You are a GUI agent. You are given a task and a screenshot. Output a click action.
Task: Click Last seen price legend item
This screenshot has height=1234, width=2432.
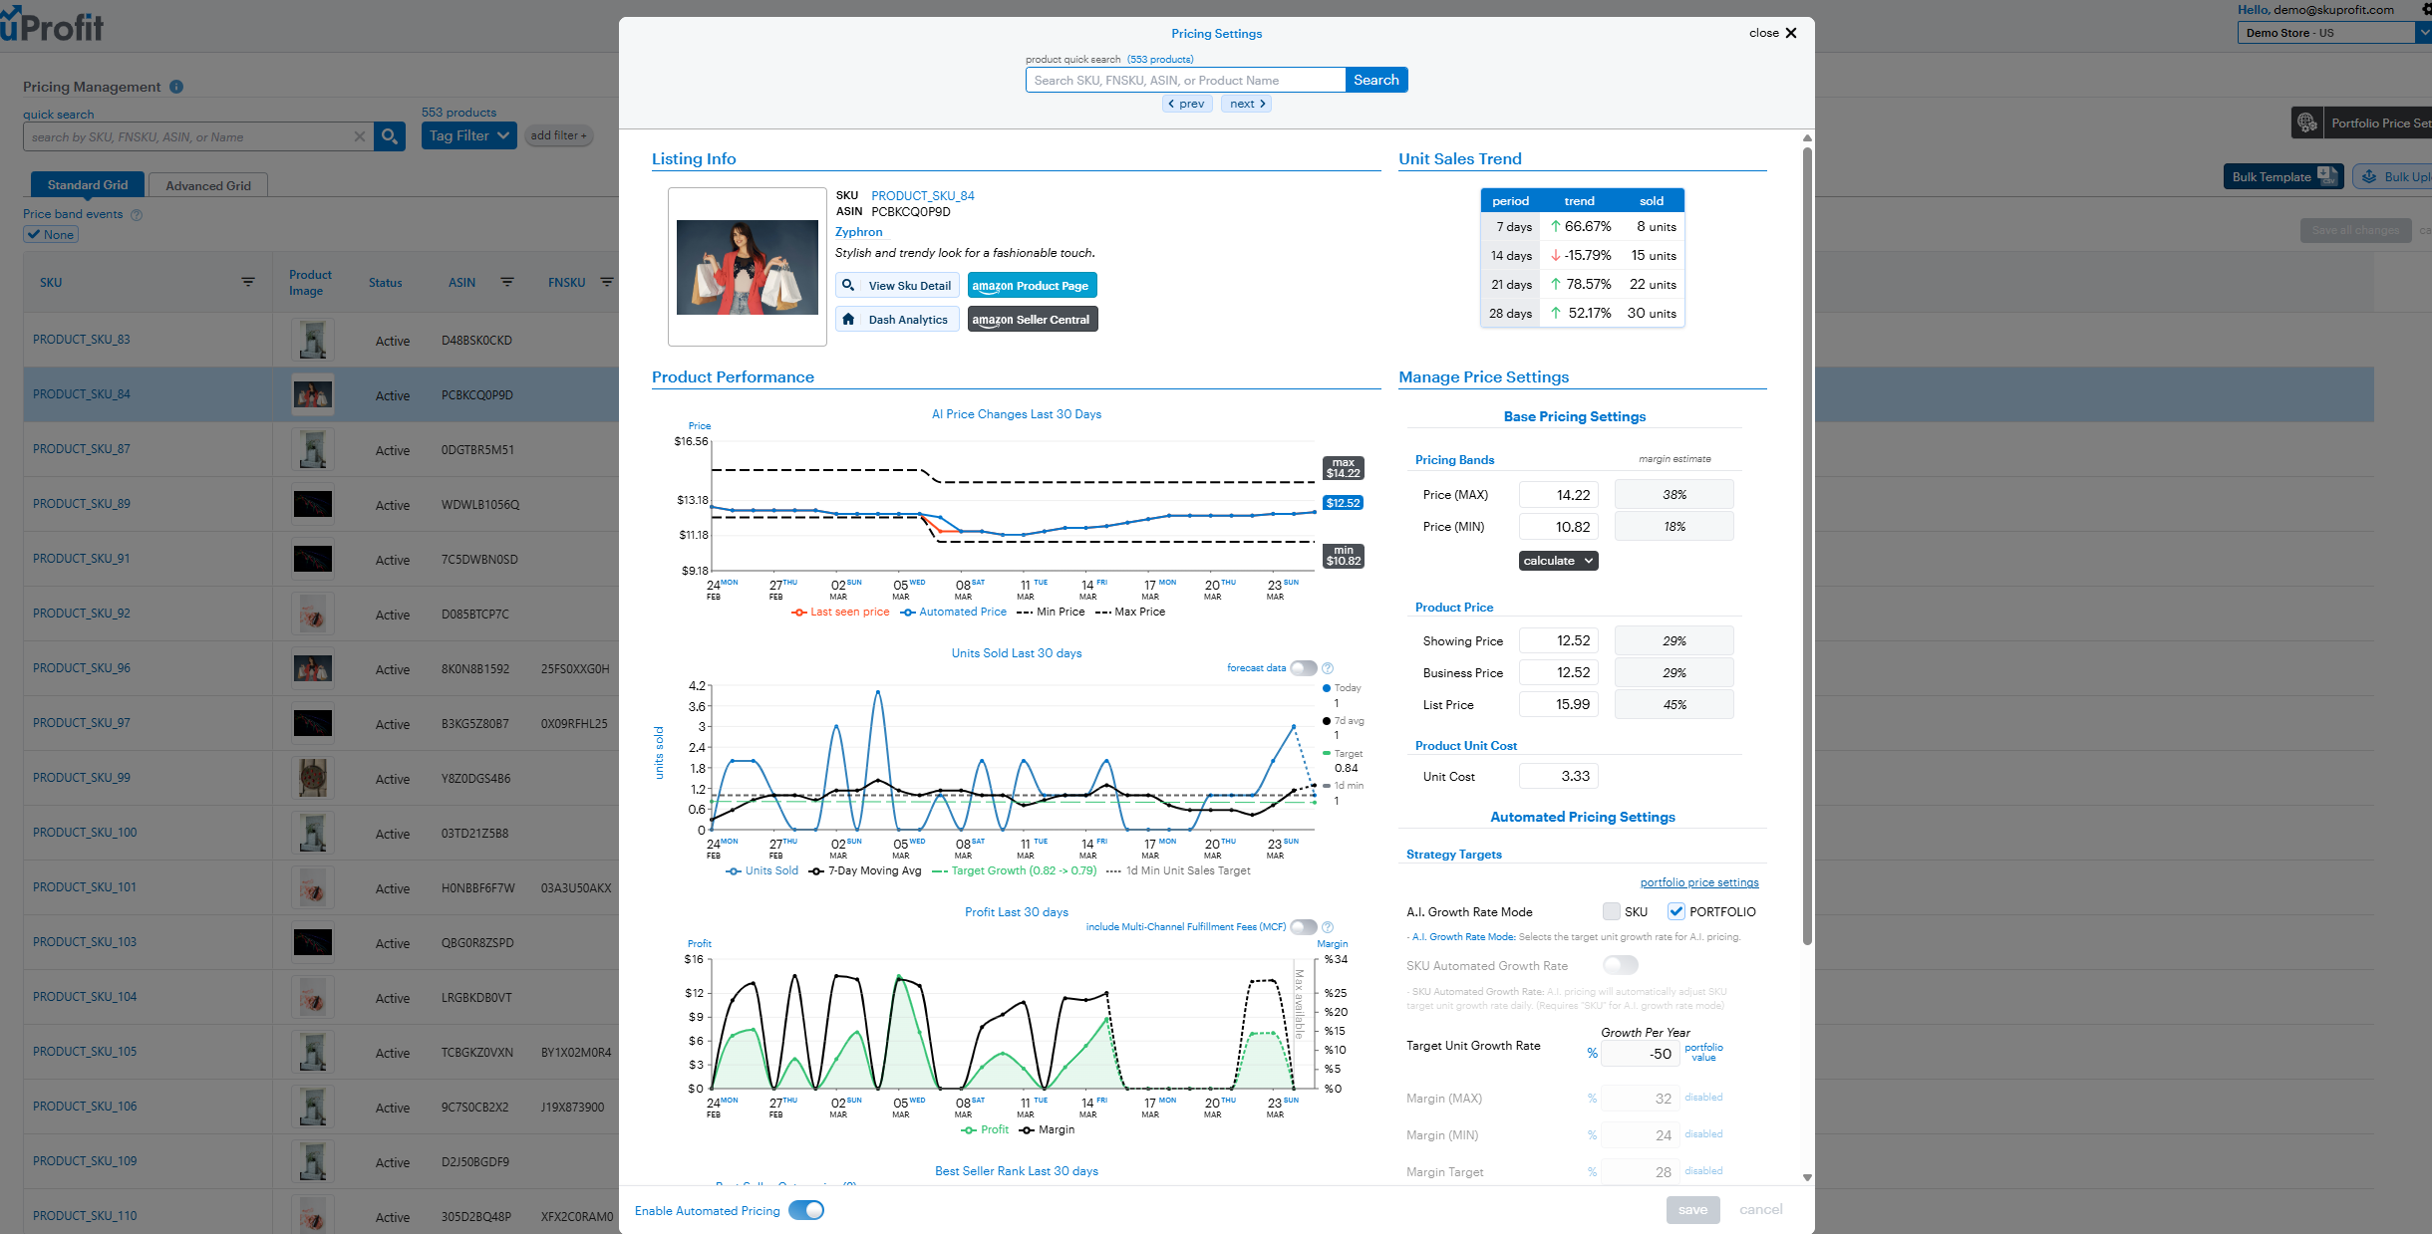point(840,612)
